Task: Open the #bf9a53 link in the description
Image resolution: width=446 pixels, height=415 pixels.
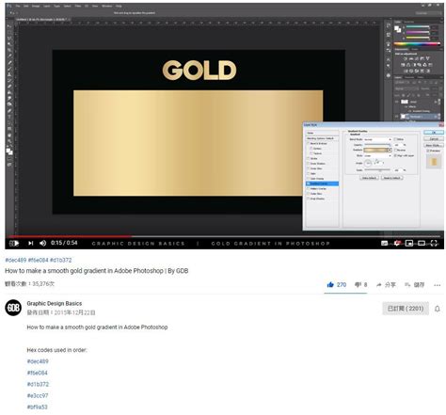Action: (x=38, y=407)
